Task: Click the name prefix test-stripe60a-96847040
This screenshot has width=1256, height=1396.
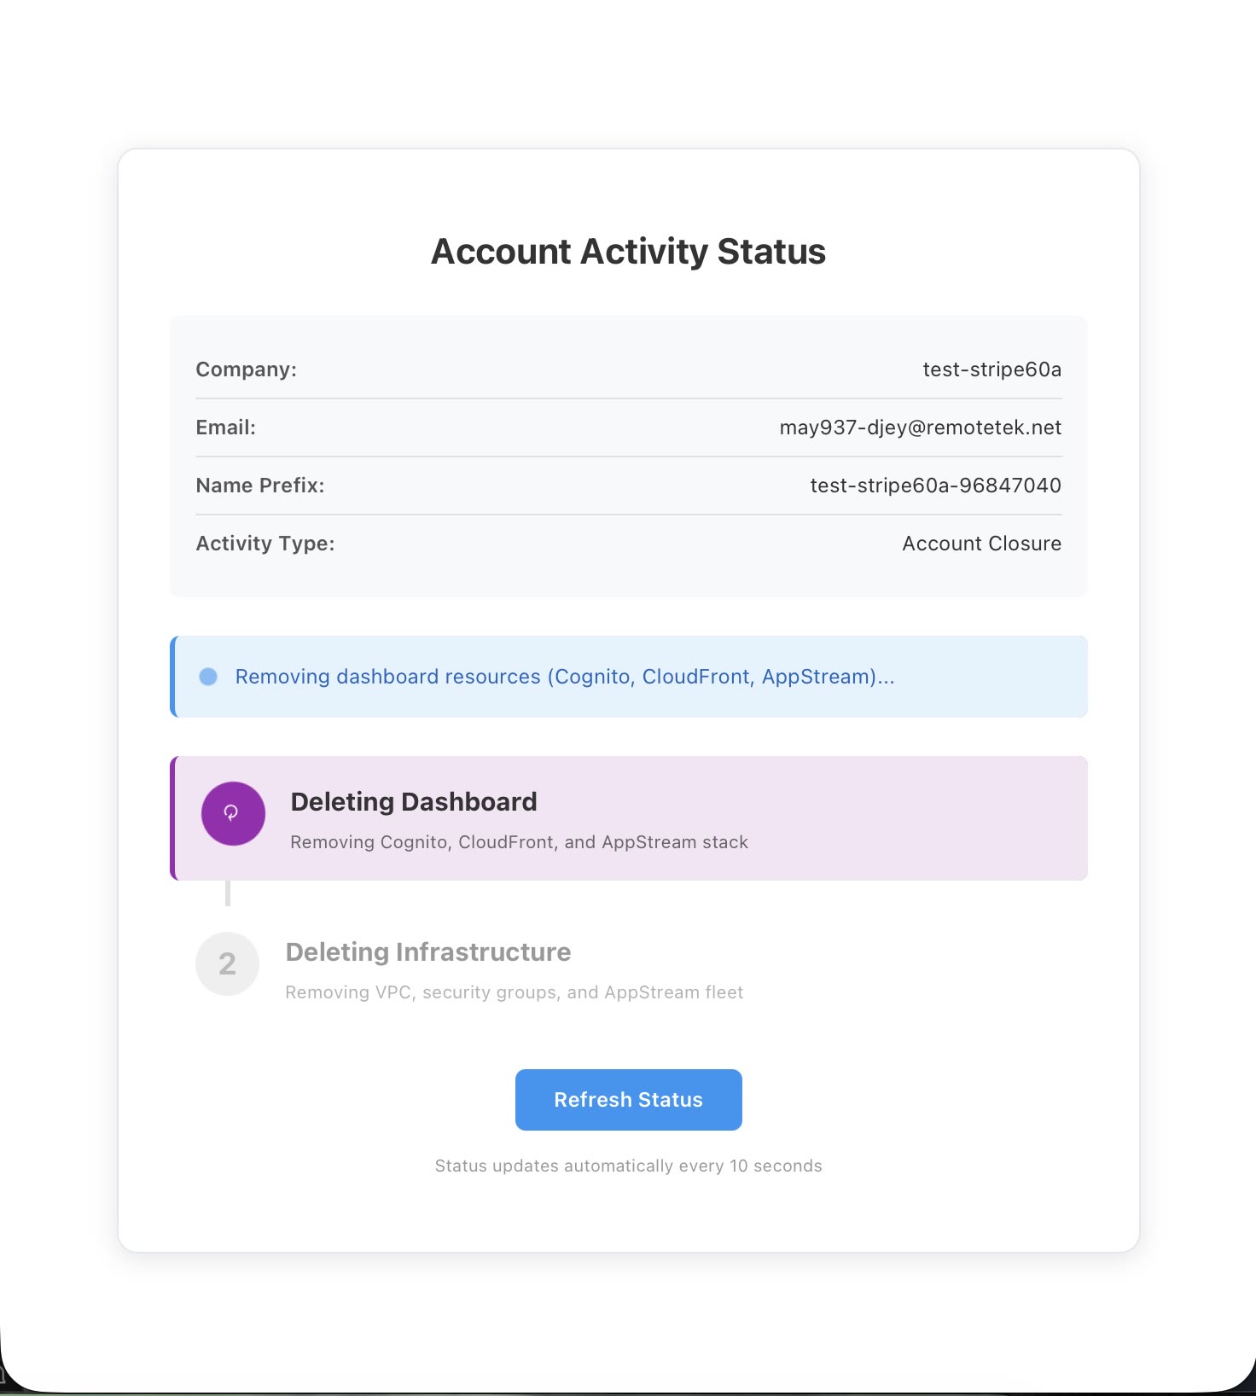Action: coord(936,486)
